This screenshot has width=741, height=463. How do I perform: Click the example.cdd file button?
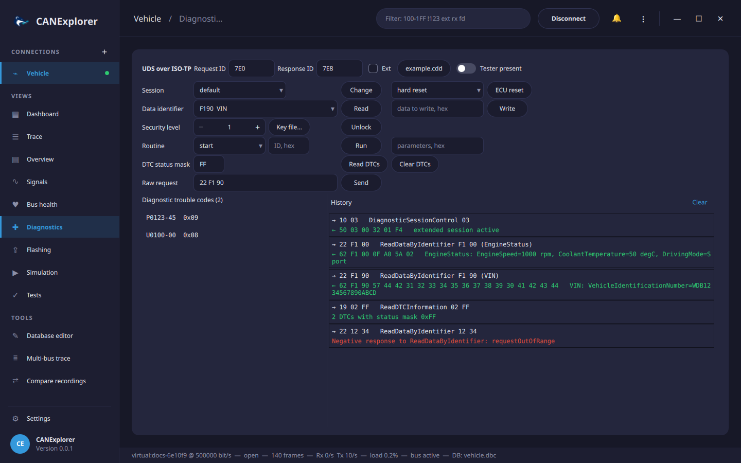(424, 68)
